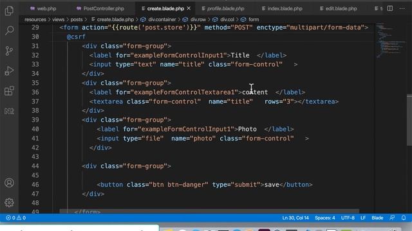Open the Run and Debug view

click(9, 71)
